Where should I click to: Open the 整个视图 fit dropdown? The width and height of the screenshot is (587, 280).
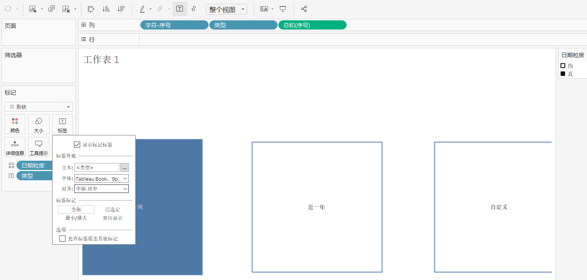[x=243, y=9]
